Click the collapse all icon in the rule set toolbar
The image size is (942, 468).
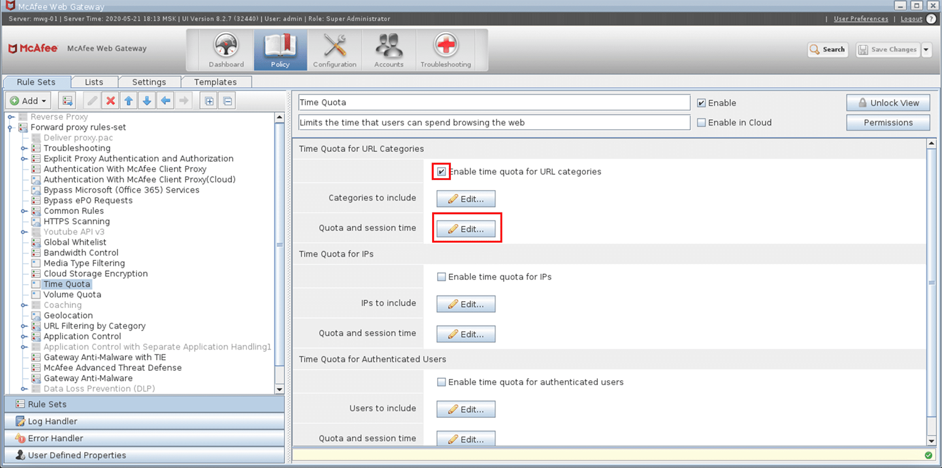point(227,101)
